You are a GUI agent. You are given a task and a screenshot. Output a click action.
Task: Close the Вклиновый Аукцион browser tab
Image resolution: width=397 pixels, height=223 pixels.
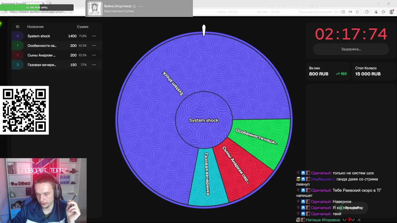pyautogui.click(x=43, y=3)
